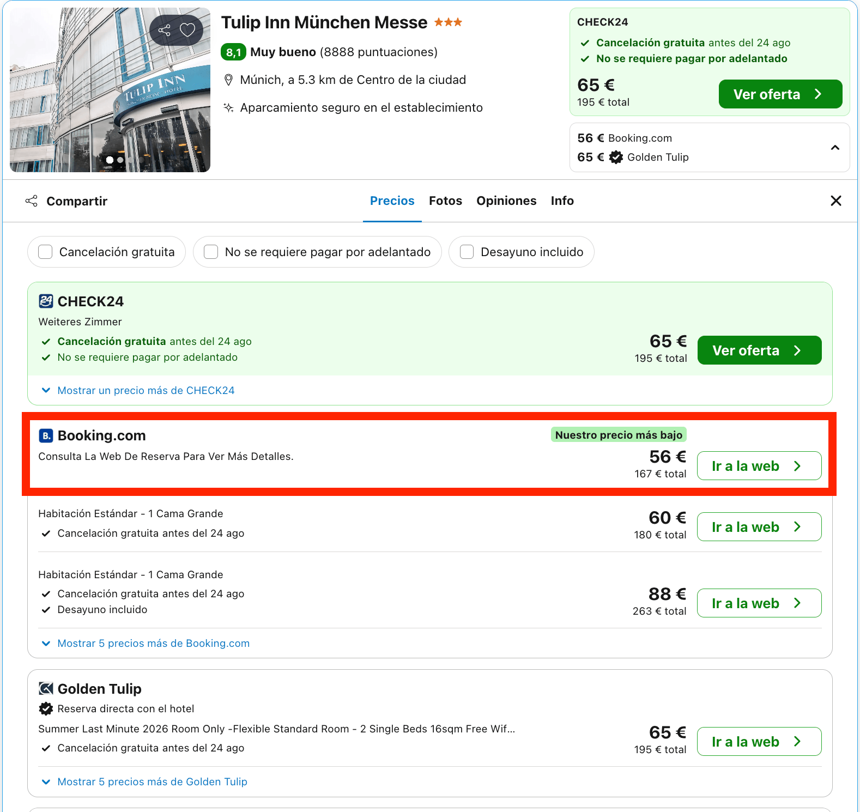Open the Opiniones tab

(x=506, y=201)
